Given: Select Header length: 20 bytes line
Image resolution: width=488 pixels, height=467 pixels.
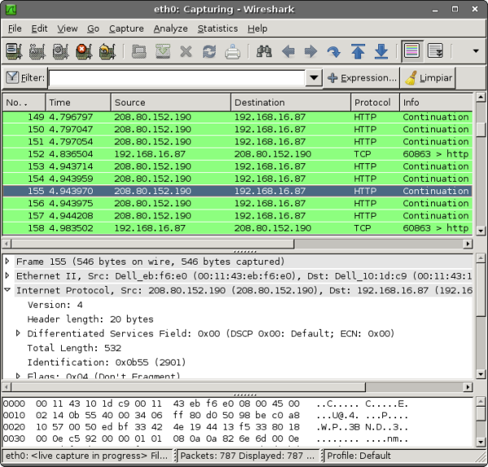Looking at the screenshot, I should [x=90, y=319].
